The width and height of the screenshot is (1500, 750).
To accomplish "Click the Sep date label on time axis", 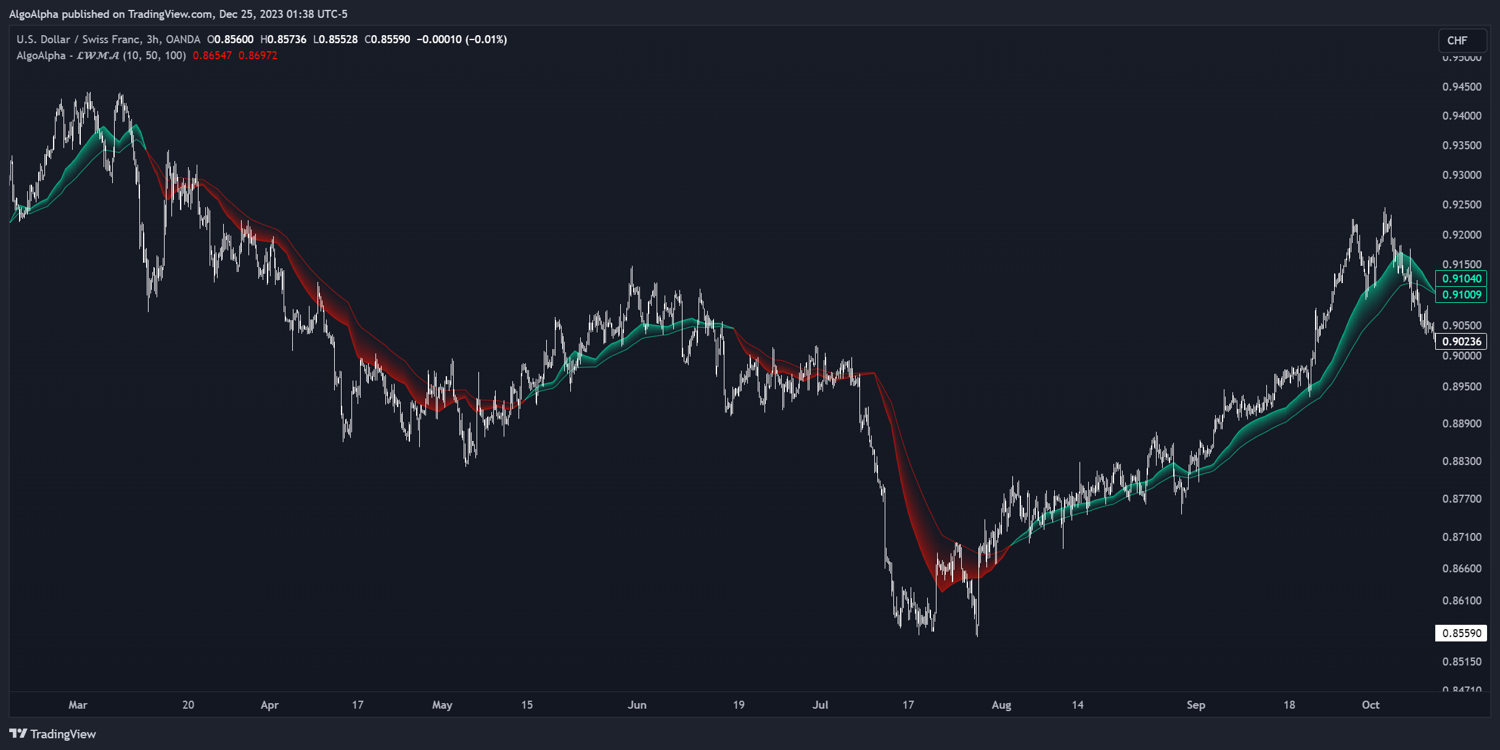I will tap(1195, 705).
